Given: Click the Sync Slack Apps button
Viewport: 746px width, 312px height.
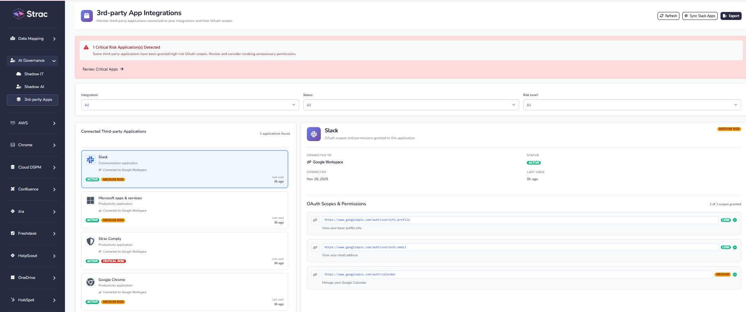Looking at the screenshot, I should click(700, 16).
